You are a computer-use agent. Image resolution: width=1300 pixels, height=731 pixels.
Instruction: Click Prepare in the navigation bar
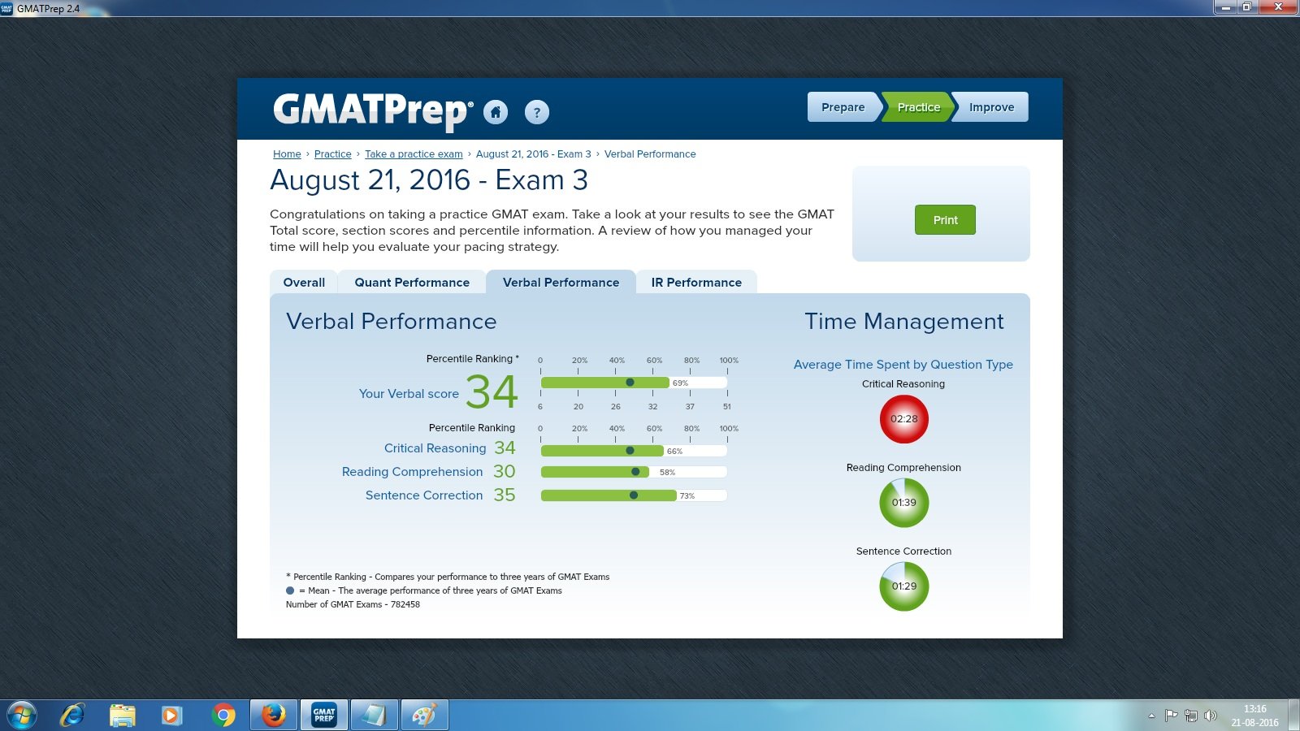pos(842,106)
